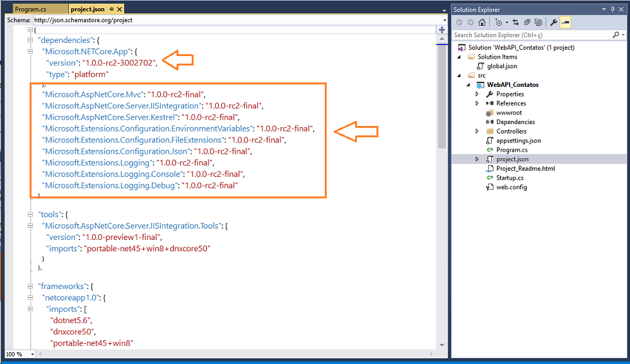Open Properties with the wrench icon
This screenshot has height=364, width=630.
click(553, 23)
